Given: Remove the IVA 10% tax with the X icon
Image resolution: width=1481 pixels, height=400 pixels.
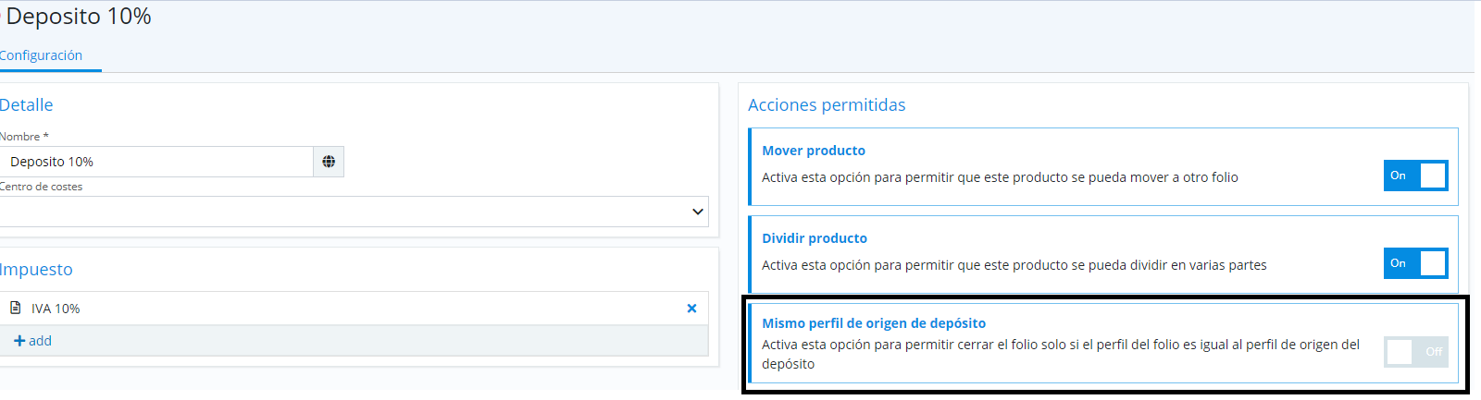Looking at the screenshot, I should pos(691,309).
